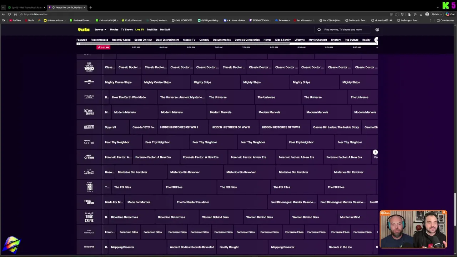Select the Recommended category tab
457x257 pixels.
(99, 40)
